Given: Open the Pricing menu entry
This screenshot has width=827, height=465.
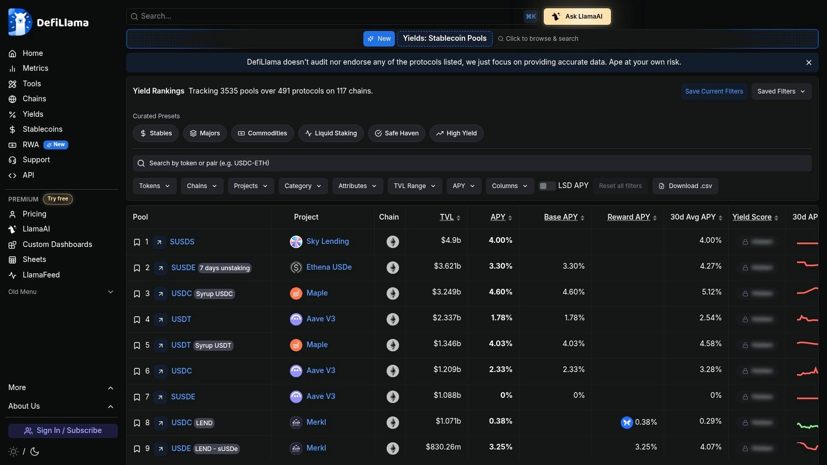Looking at the screenshot, I should point(34,214).
